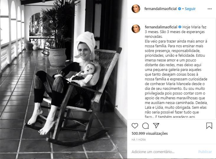216x159 pixels.
Task: Follow the account via Seguir link
Action: (x=190, y=9)
